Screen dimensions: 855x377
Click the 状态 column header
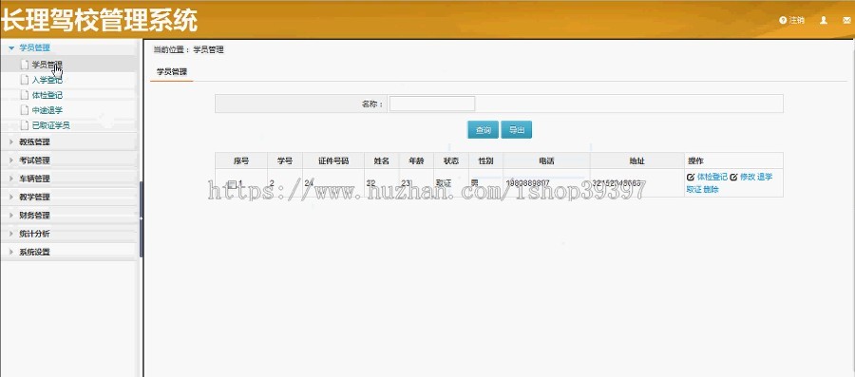pos(451,160)
